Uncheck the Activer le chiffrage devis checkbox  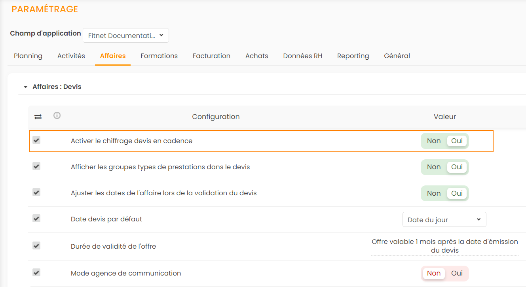pos(36,140)
